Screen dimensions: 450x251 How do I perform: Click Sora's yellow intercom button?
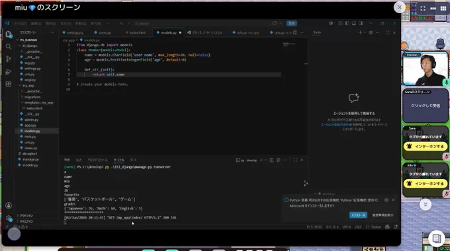click(x=426, y=147)
